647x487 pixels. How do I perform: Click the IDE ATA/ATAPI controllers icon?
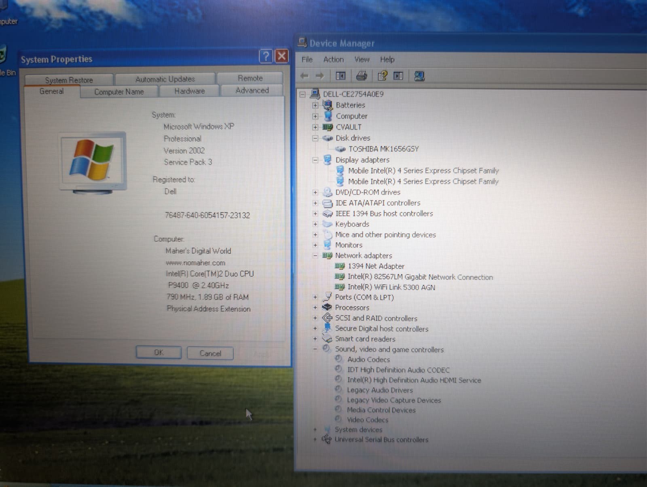pyautogui.click(x=328, y=203)
